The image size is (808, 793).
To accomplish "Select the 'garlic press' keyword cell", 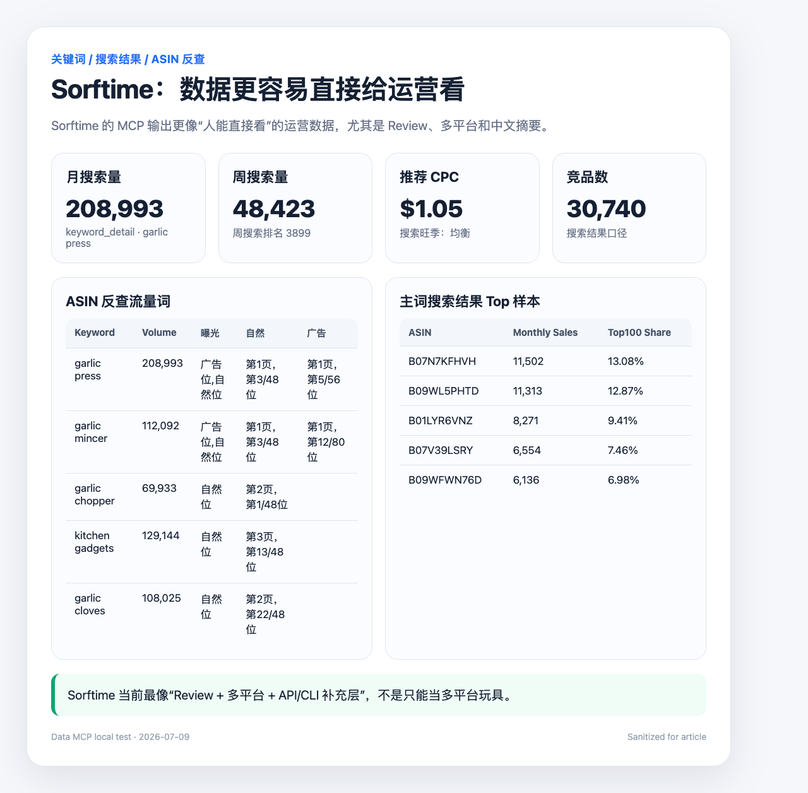I will click(x=88, y=369).
